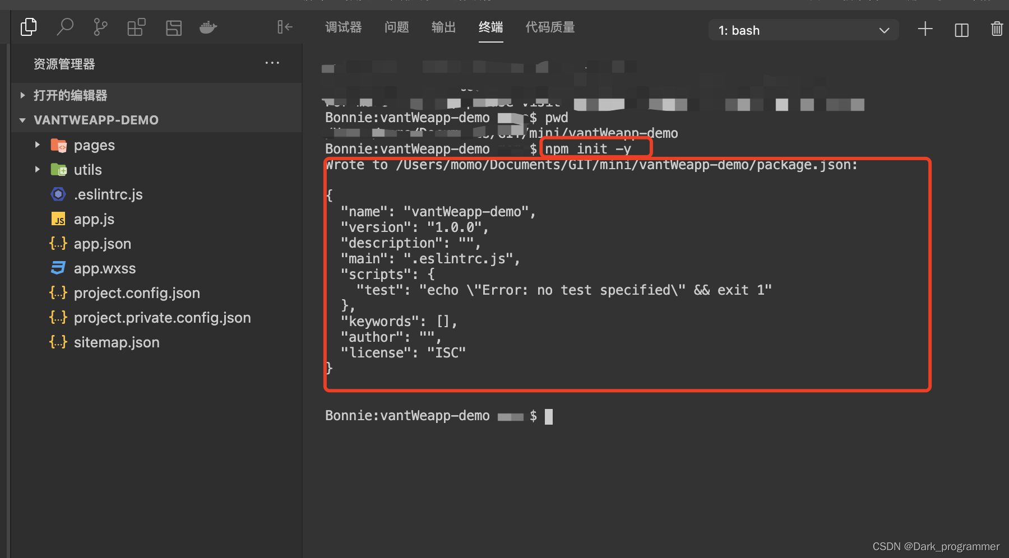Collapse the sidebar with the arrow icon
This screenshot has height=558, width=1009.
click(x=285, y=27)
